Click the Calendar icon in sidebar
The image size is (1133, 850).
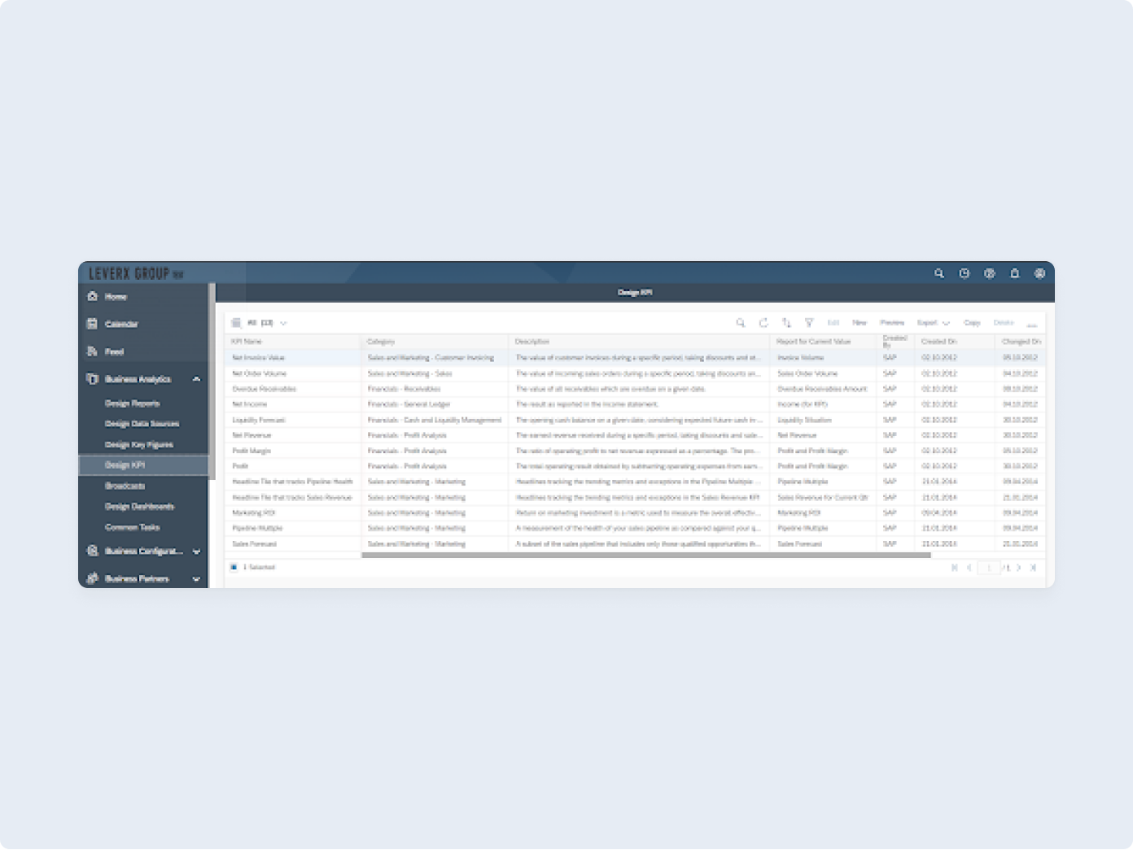pos(92,324)
